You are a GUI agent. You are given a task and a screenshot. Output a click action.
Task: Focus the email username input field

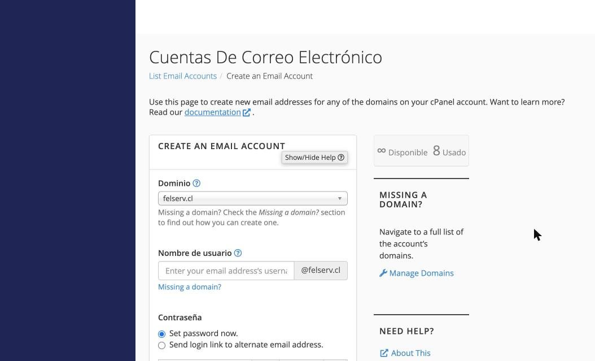pyautogui.click(x=226, y=271)
